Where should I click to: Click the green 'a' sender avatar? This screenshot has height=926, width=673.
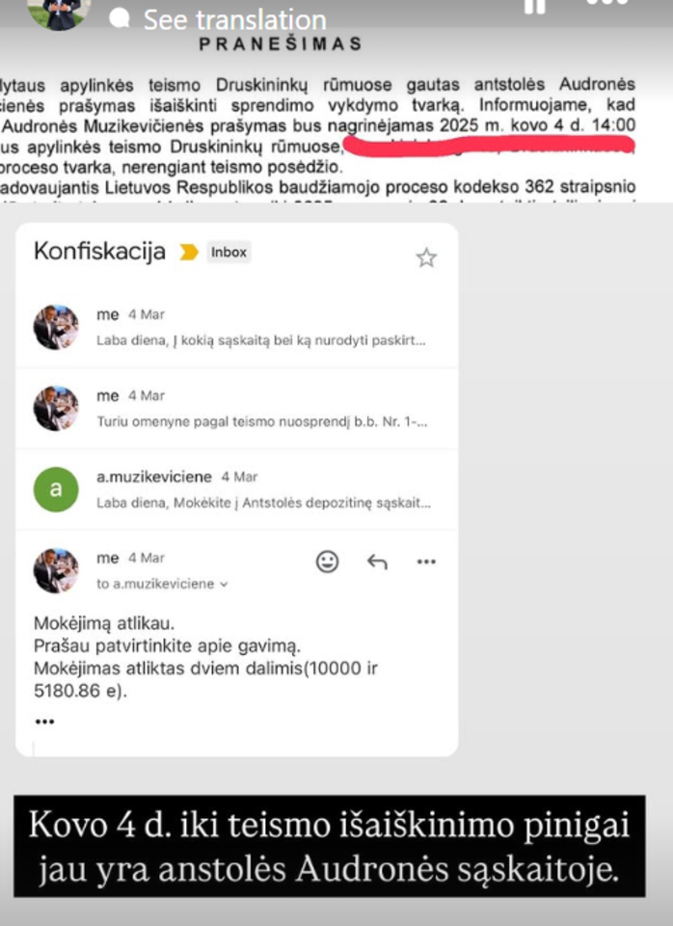[x=56, y=489]
